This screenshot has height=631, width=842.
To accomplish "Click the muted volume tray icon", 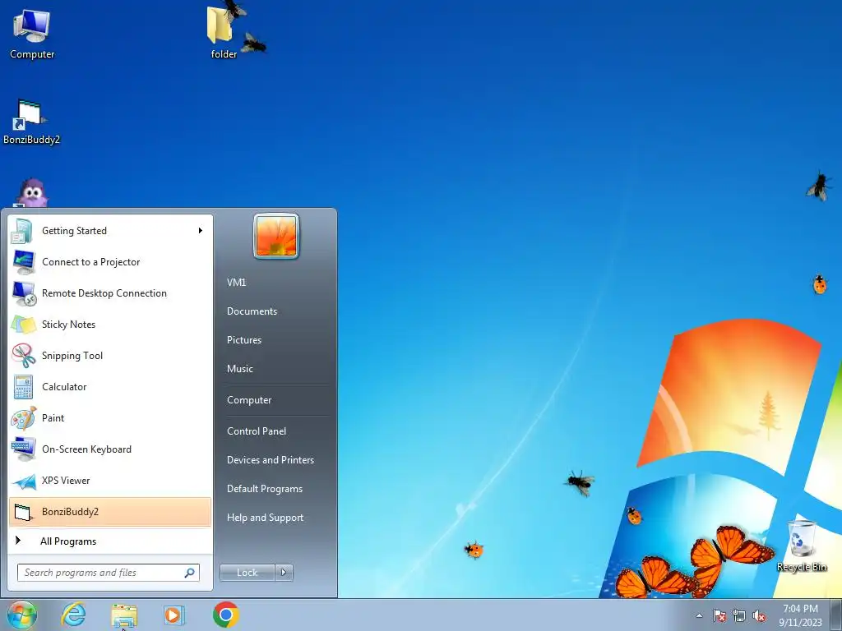I will (759, 616).
